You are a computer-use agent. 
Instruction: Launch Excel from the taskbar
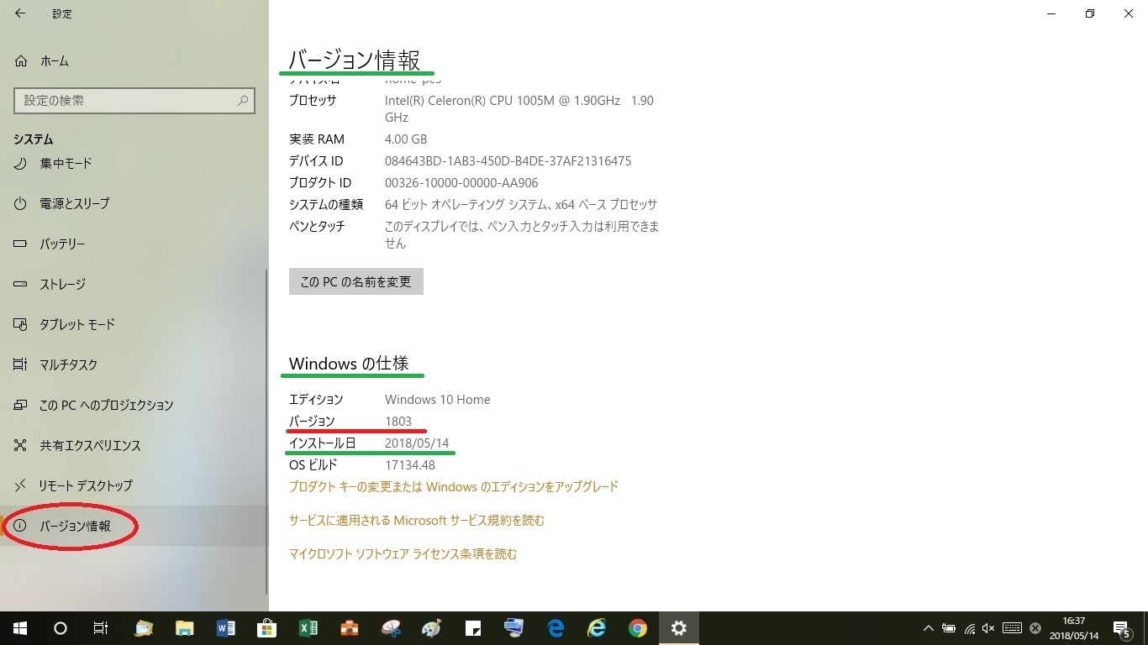(x=308, y=628)
